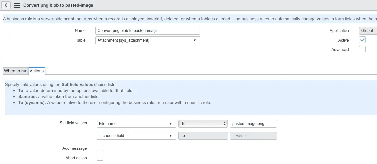Image resolution: width=377 pixels, height=164 pixels.
Task: Tick the Add message checkbox
Action: click(100, 148)
